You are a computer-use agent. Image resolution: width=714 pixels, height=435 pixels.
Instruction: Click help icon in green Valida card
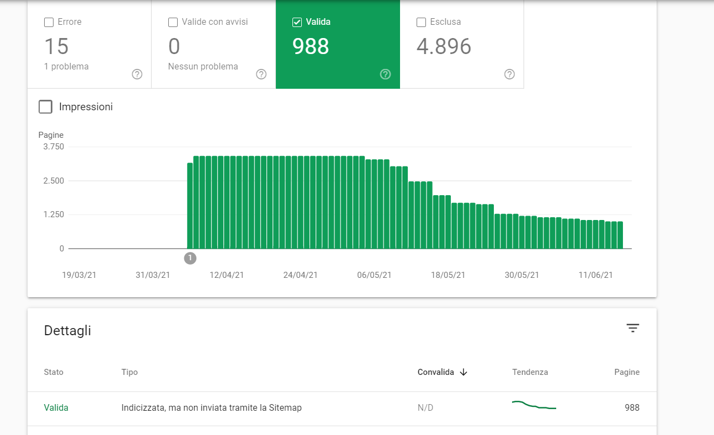point(386,74)
